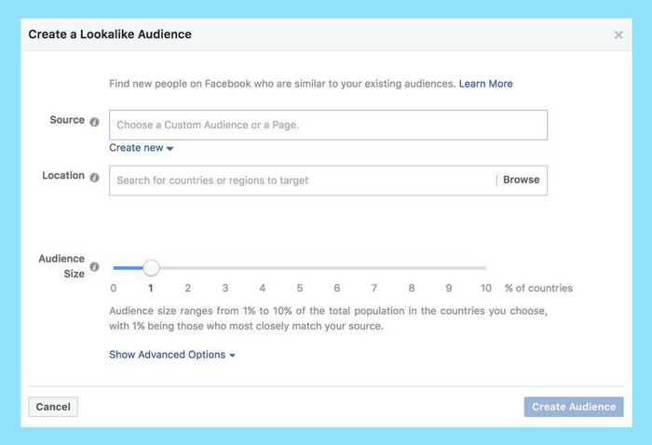Choose 8 on the audience size slider
This screenshot has width=652, height=445.
coord(412,268)
